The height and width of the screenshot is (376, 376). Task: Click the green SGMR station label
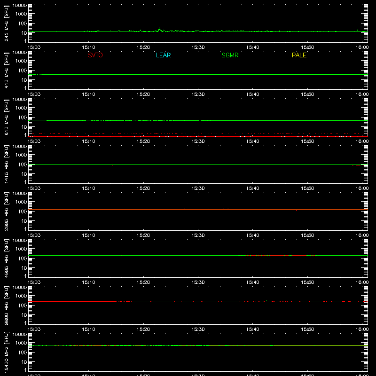coord(230,55)
